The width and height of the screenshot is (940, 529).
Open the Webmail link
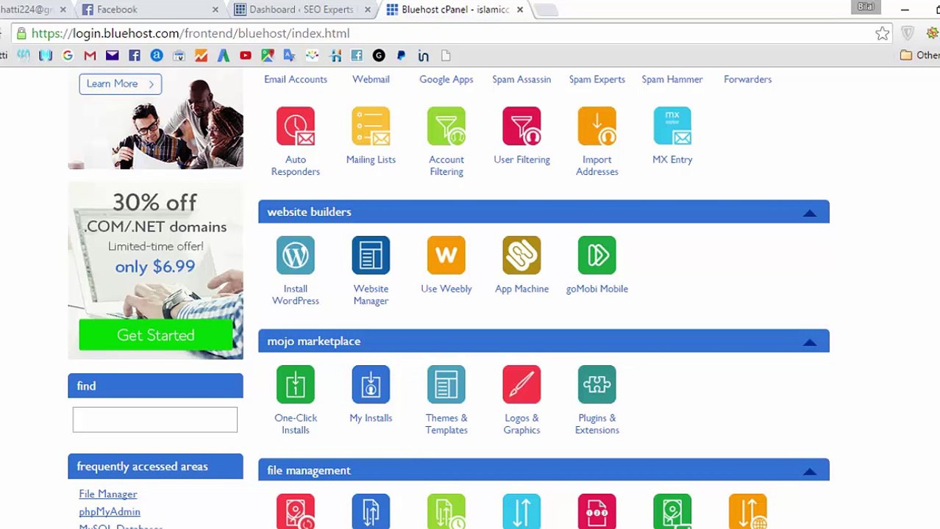[x=371, y=79]
